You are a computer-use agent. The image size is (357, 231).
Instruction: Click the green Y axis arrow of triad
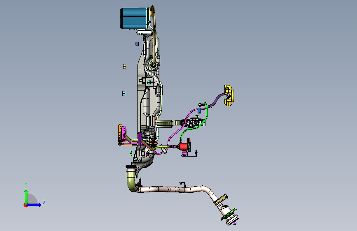(26, 196)
